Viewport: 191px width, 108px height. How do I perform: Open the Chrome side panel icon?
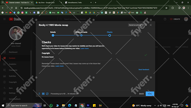click(179, 8)
